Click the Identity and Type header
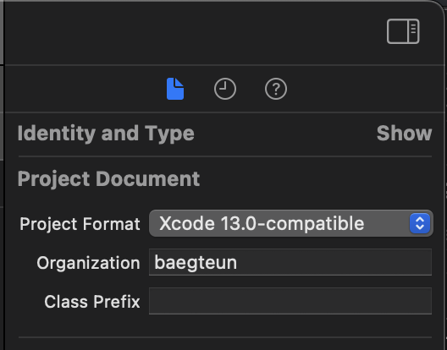 coord(106,134)
